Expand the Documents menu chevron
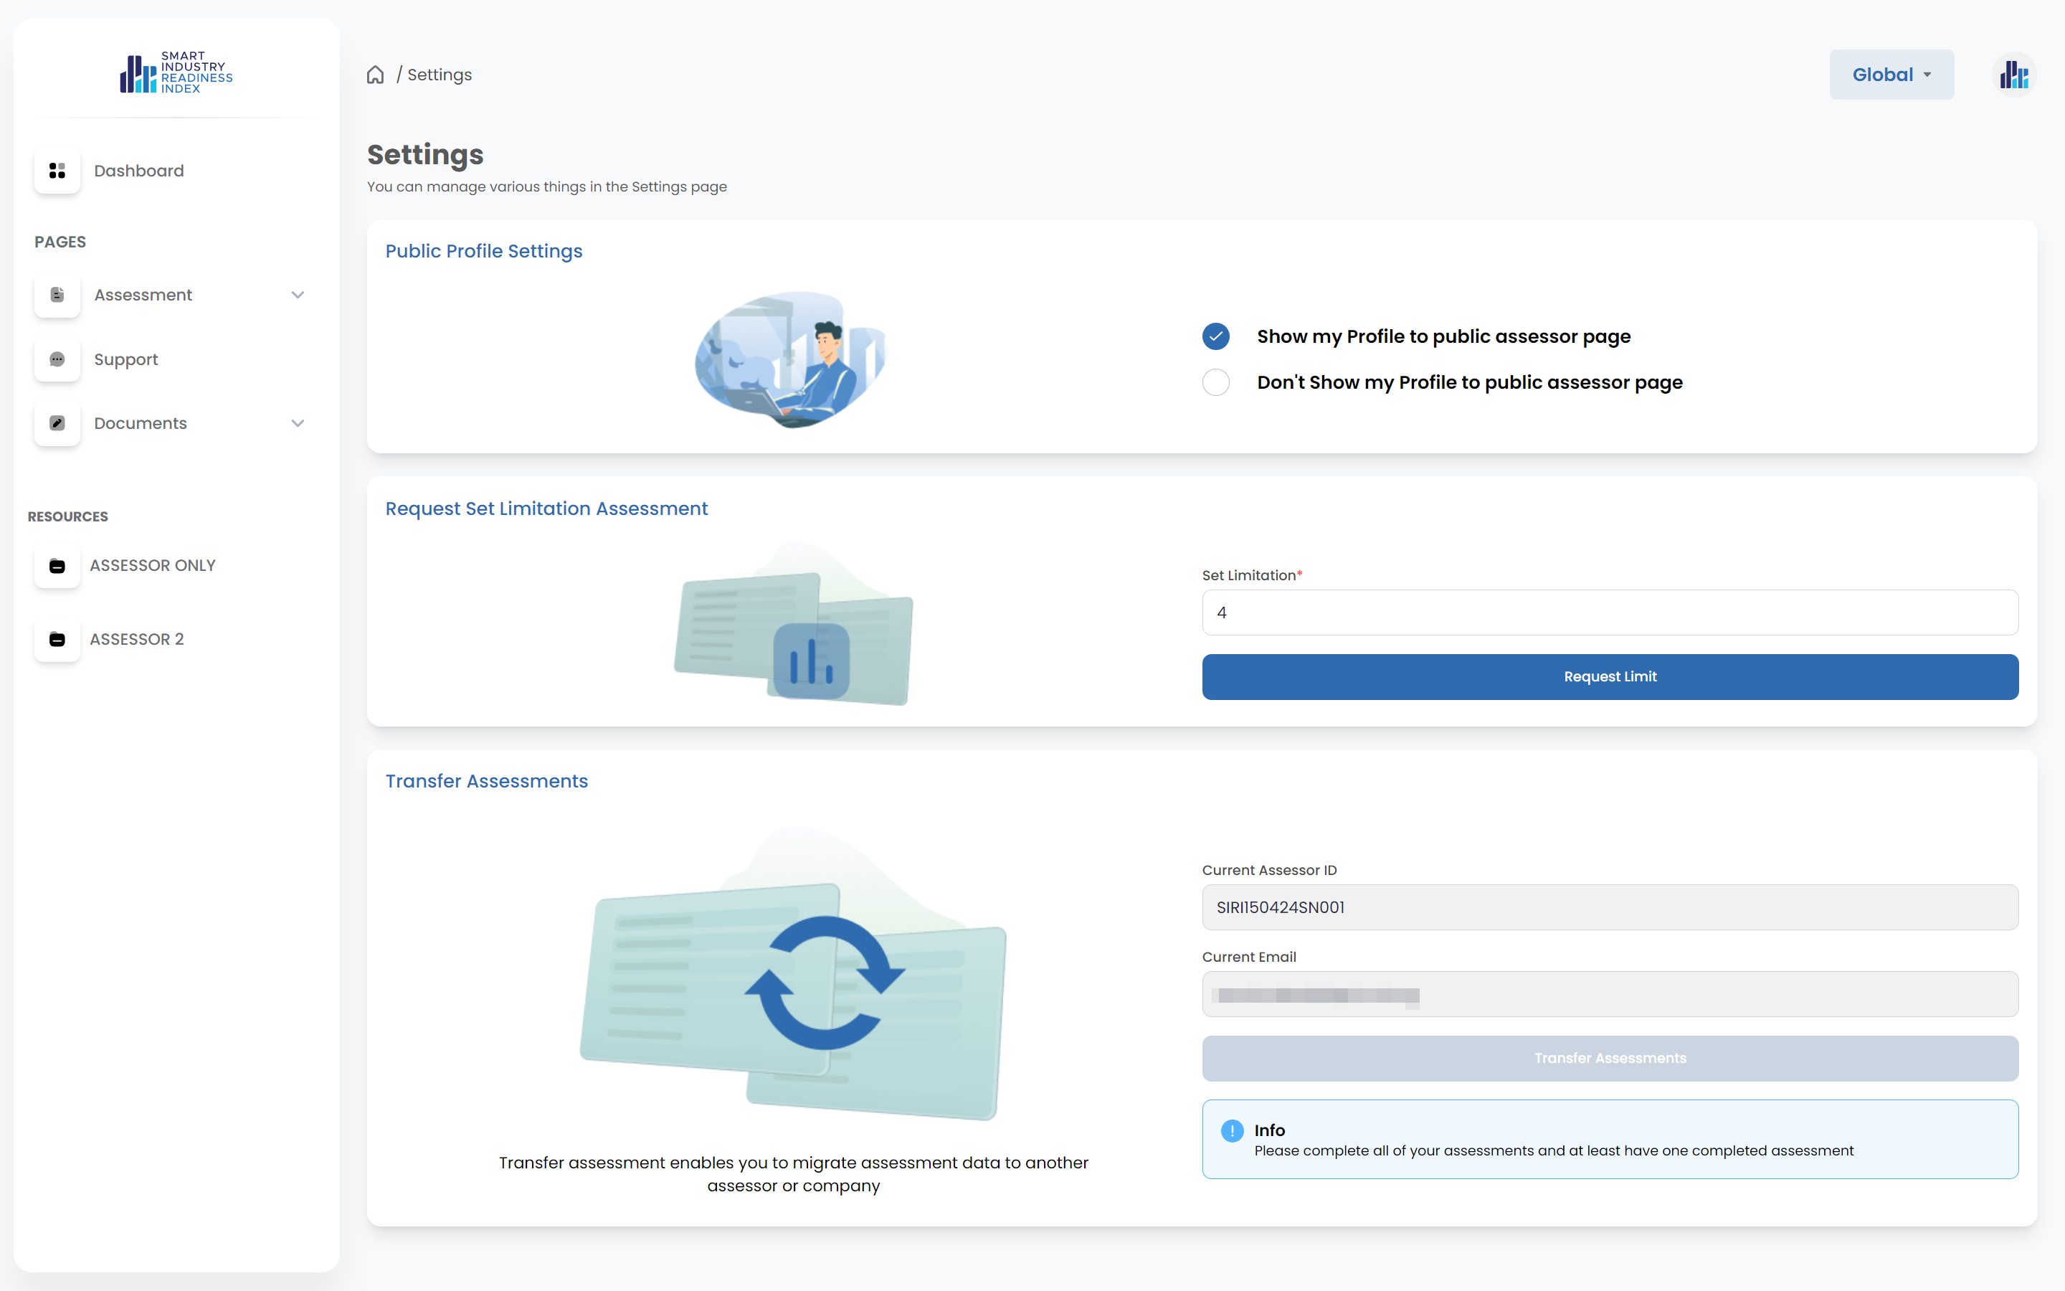The height and width of the screenshot is (1291, 2065). pos(298,423)
